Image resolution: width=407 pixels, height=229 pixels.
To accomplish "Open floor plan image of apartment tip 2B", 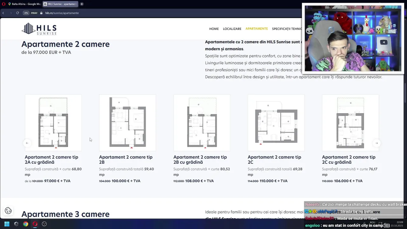I will pos(128,123).
